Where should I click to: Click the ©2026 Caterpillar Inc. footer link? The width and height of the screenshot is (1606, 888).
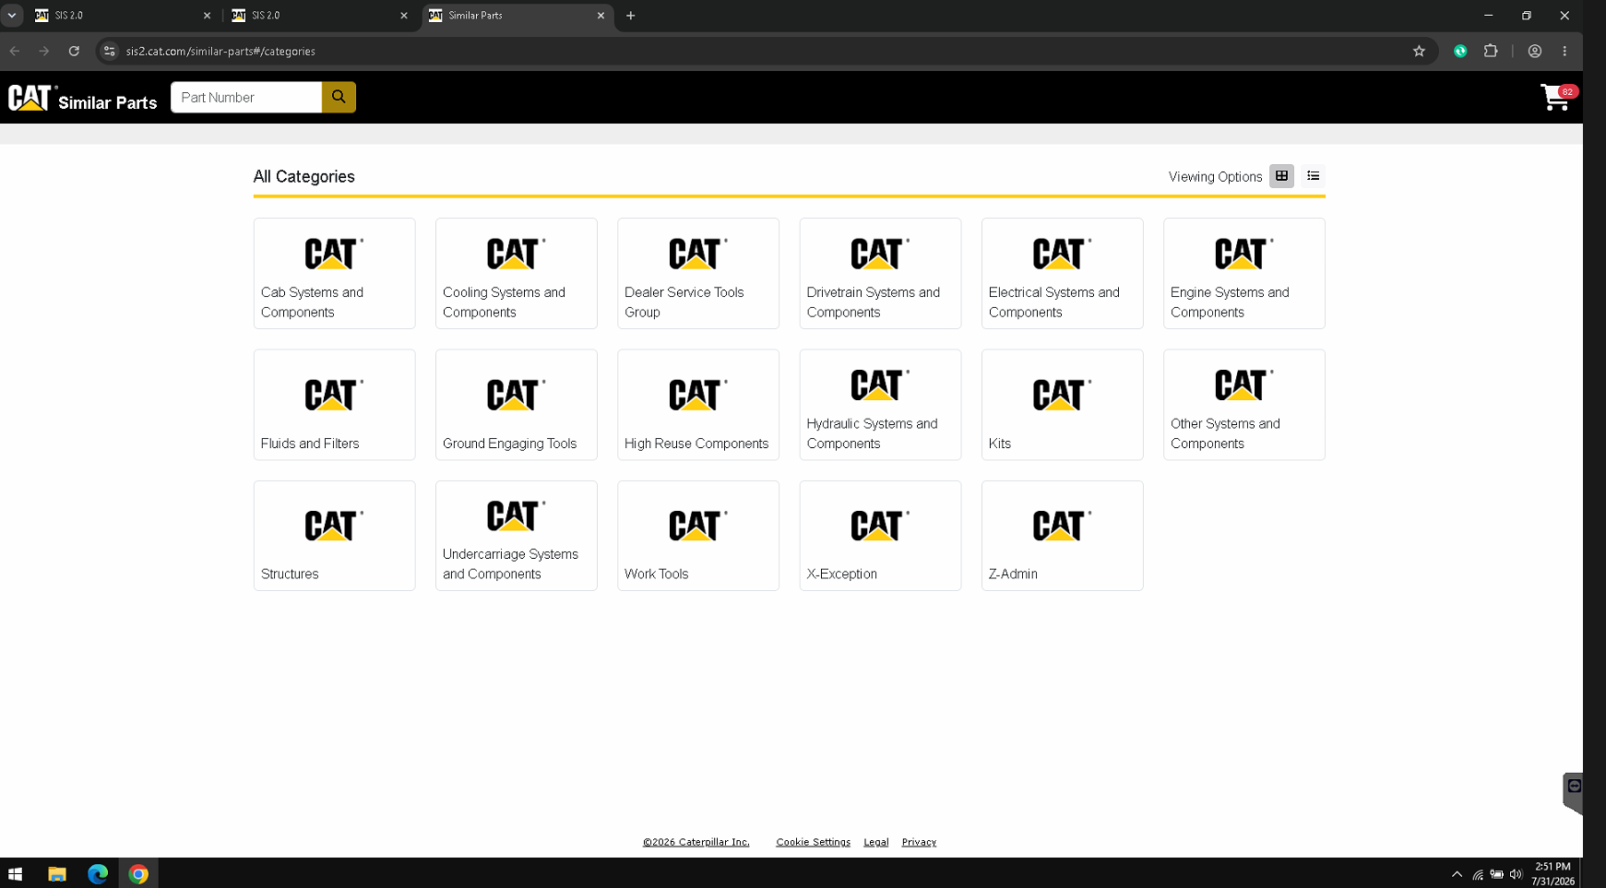pyautogui.click(x=696, y=842)
